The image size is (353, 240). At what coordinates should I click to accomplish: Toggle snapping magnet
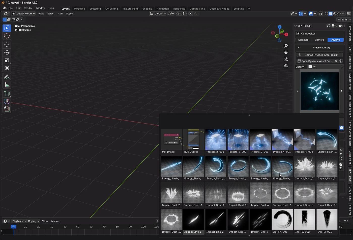[x=178, y=14]
